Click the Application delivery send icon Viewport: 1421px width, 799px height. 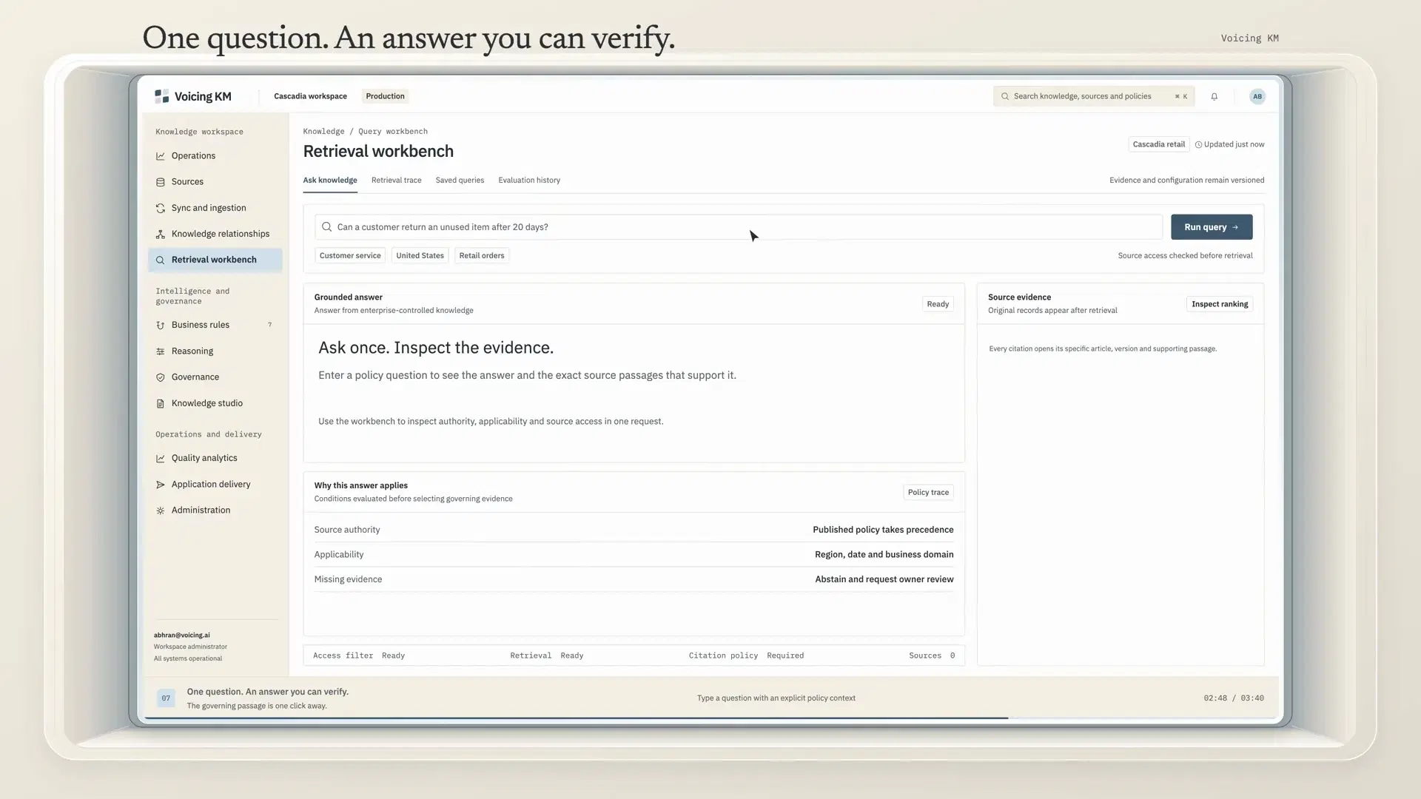tap(160, 485)
